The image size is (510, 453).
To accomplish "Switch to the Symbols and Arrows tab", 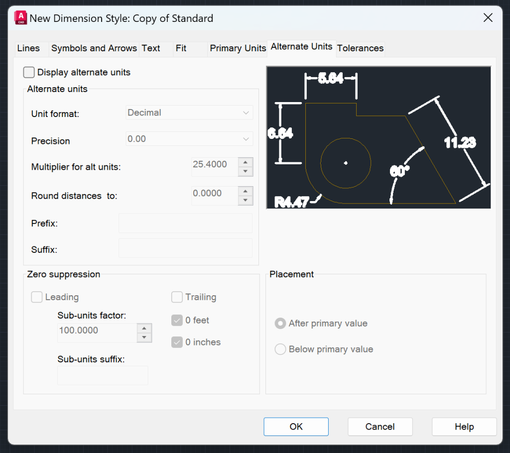I will tap(94, 48).
